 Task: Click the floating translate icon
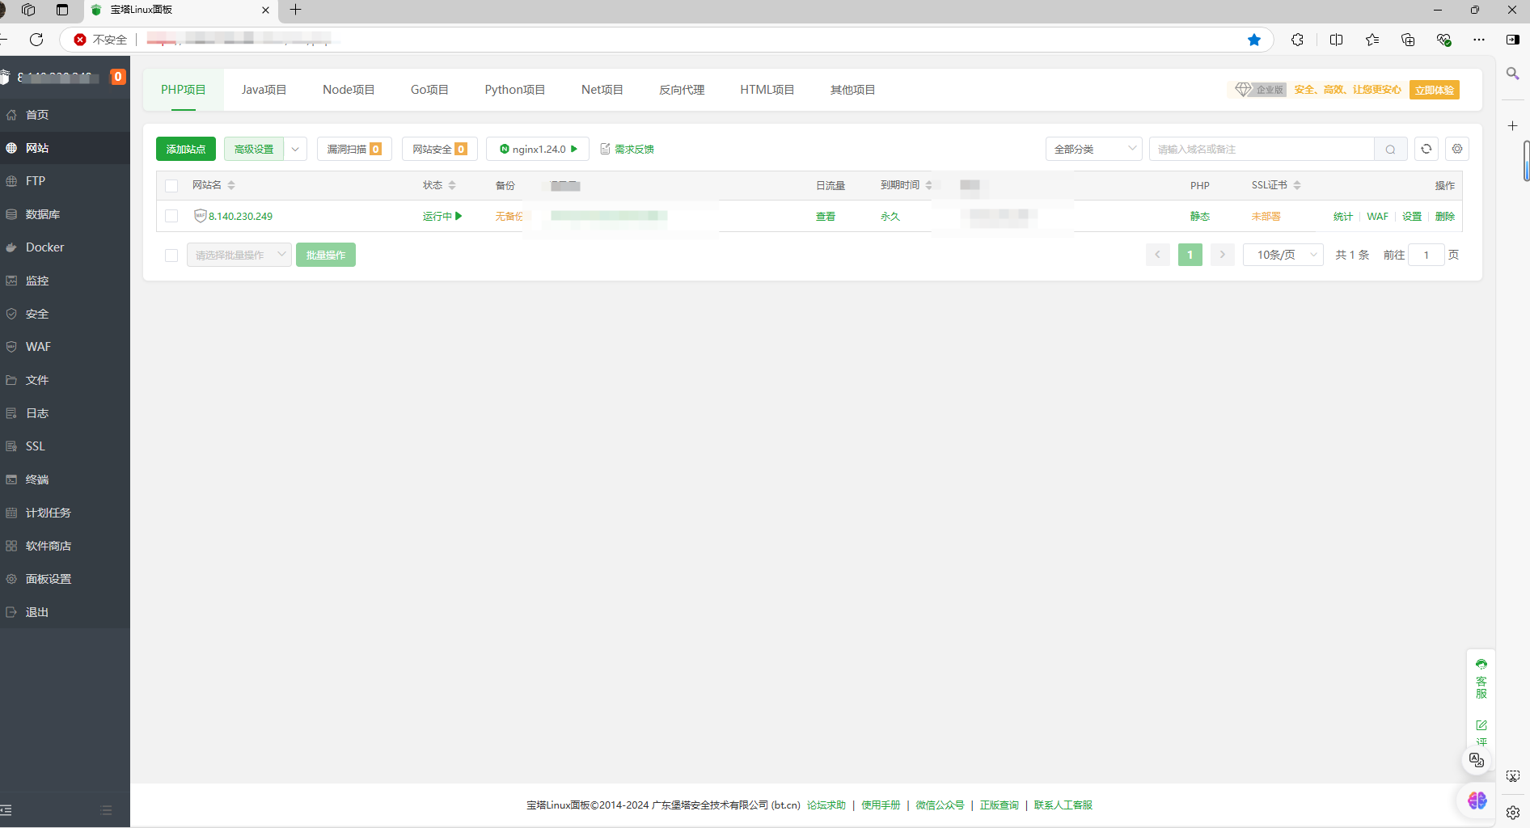[x=1477, y=760]
